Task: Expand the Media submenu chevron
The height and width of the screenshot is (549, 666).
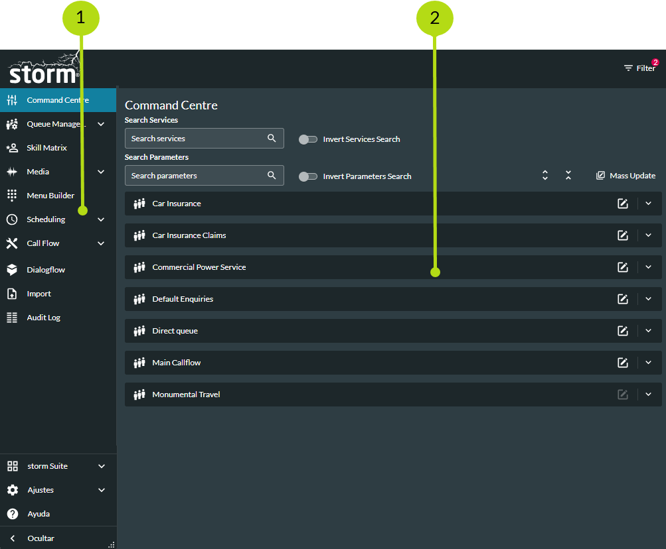Action: point(101,172)
